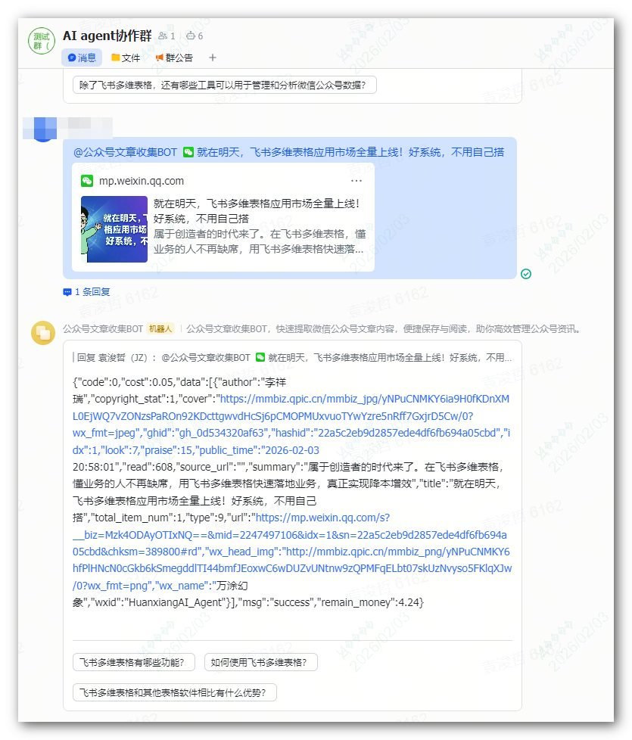
Task: Open the 测试群 group avatar
Action: click(42, 41)
